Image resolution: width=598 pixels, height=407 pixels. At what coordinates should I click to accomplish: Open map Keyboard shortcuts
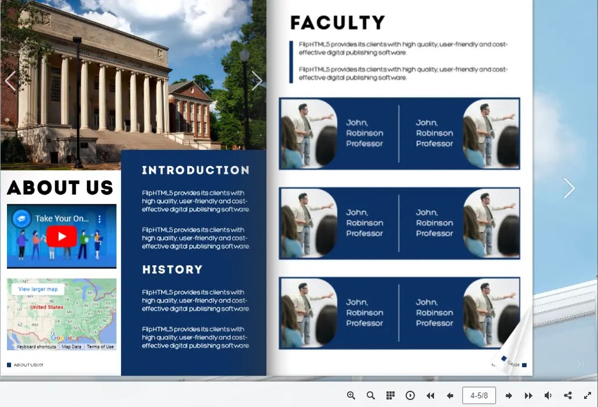click(37, 347)
